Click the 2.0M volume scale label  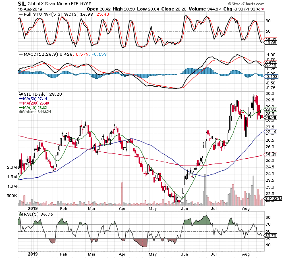click(12, 168)
